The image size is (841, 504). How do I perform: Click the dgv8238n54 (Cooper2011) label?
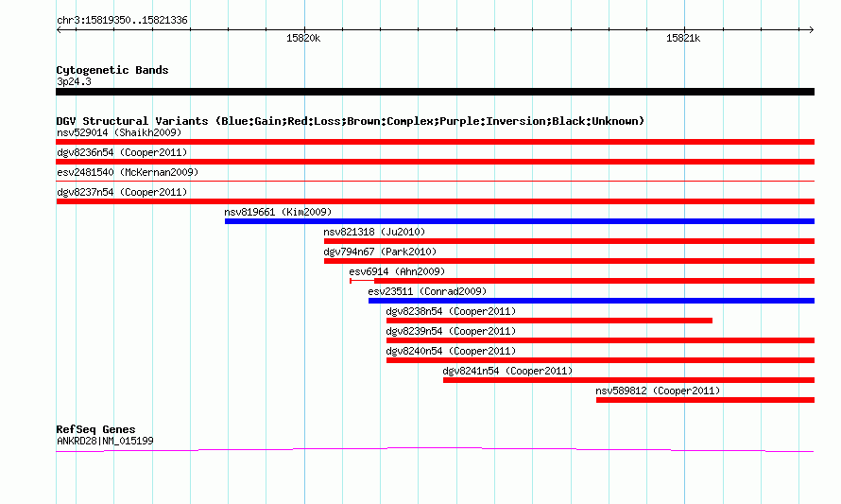coord(451,311)
